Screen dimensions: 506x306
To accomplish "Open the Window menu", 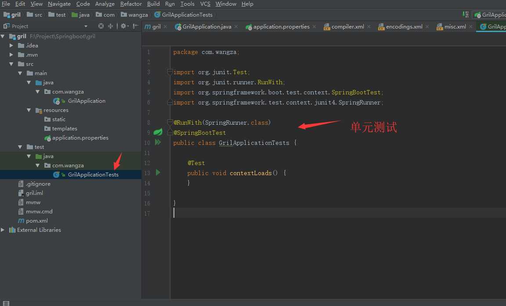I will 226,4.
